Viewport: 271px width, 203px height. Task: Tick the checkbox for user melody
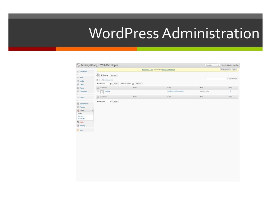[98, 91]
